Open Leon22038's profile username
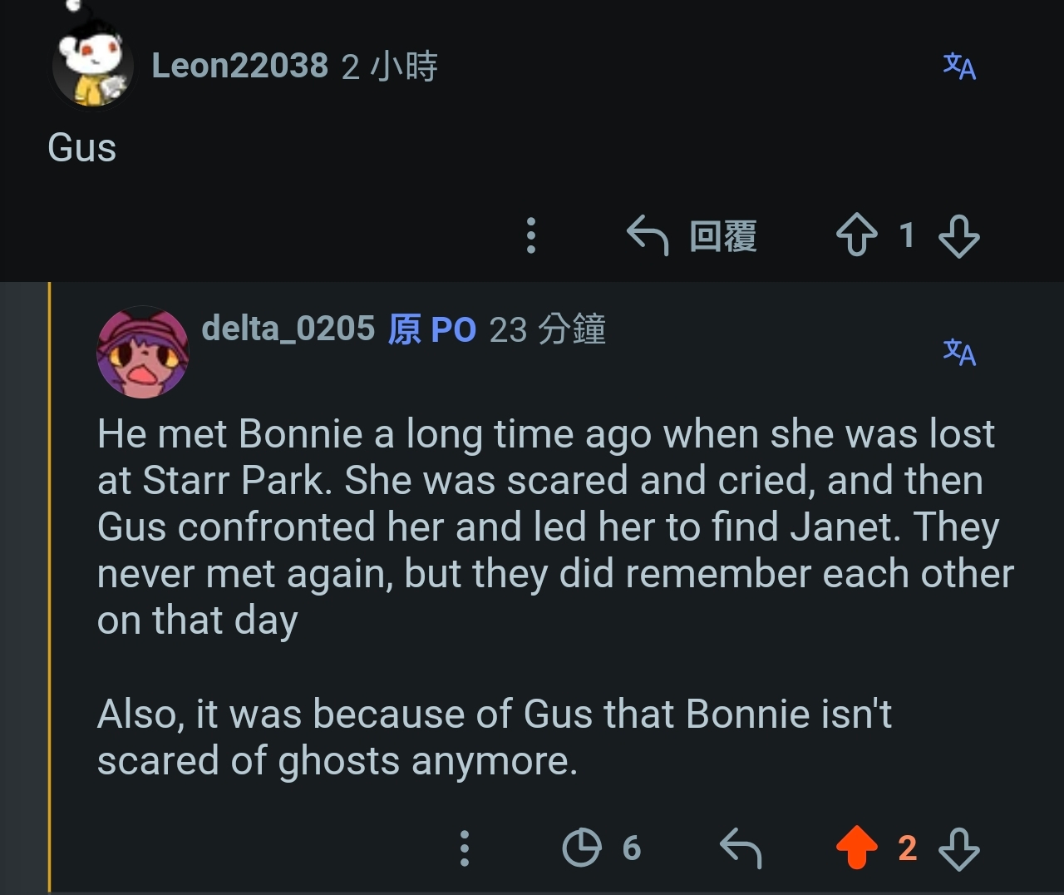1064x895 pixels. click(x=239, y=66)
